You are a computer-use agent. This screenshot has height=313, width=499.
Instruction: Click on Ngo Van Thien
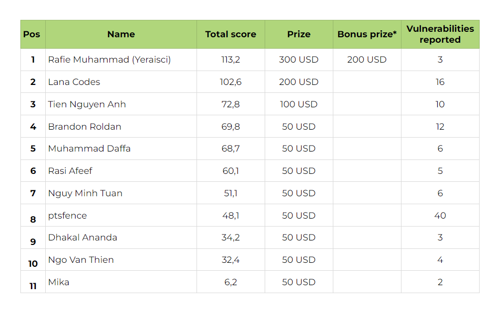[x=81, y=260]
